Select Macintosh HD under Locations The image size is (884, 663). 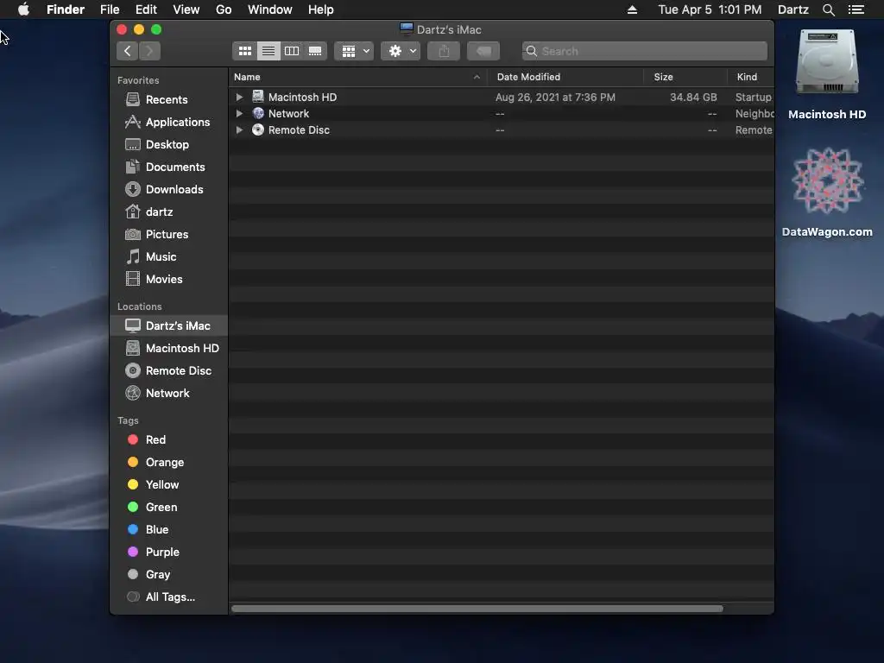click(168, 349)
